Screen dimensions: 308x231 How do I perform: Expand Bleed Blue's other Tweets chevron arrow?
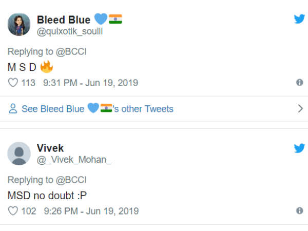pos(301,108)
